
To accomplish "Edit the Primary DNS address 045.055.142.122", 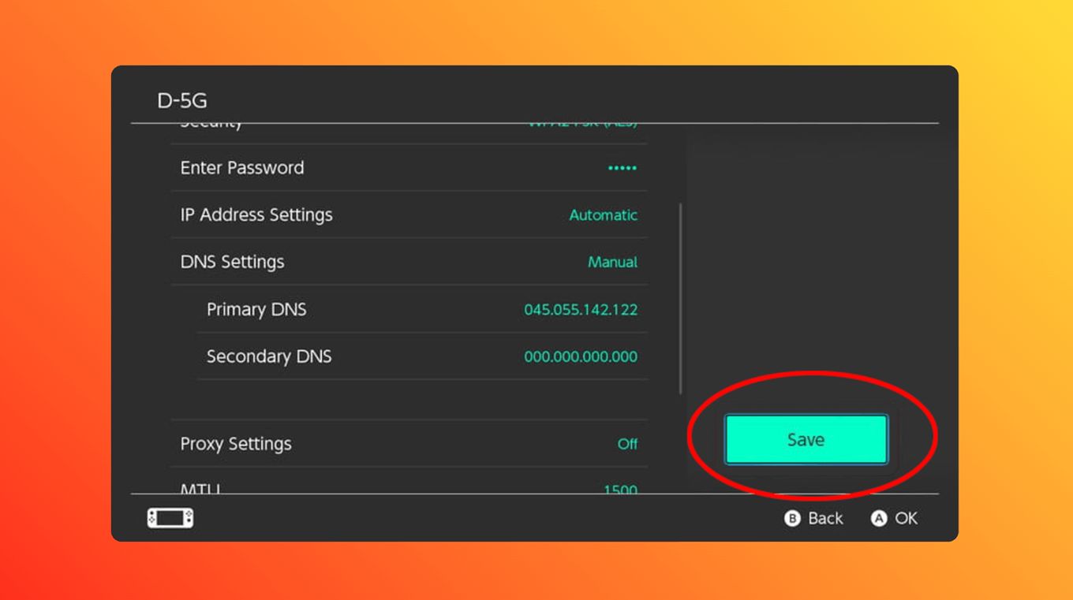I will click(580, 309).
